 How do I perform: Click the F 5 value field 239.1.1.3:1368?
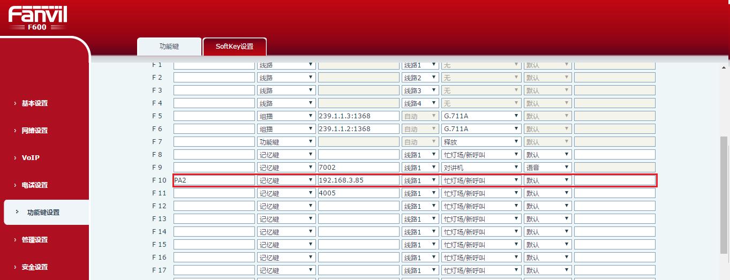point(359,116)
